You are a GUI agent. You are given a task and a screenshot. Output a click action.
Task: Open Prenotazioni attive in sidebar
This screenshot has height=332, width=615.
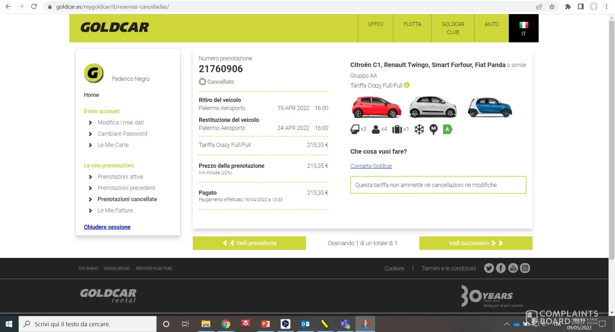(120, 177)
